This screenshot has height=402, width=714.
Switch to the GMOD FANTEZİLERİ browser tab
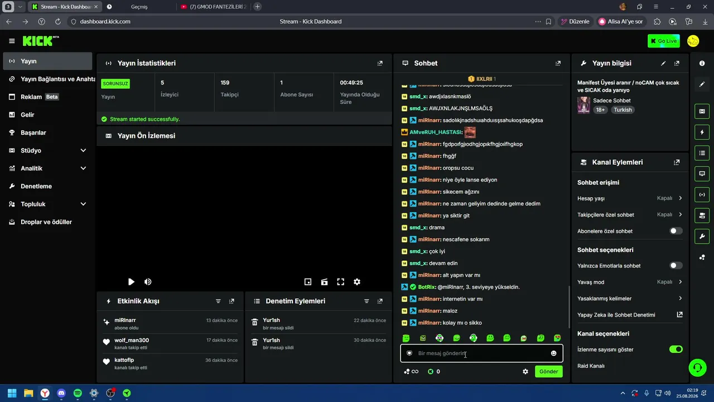(214, 7)
